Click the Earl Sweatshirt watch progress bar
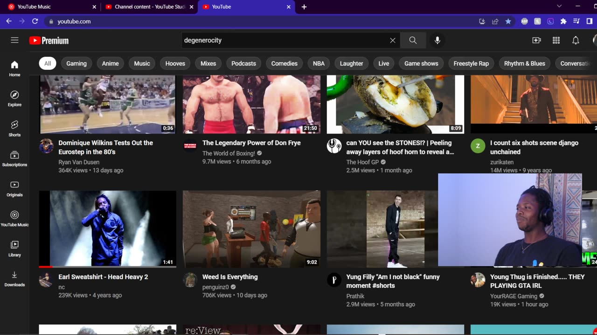This screenshot has width=597, height=335. pyautogui.click(x=108, y=267)
